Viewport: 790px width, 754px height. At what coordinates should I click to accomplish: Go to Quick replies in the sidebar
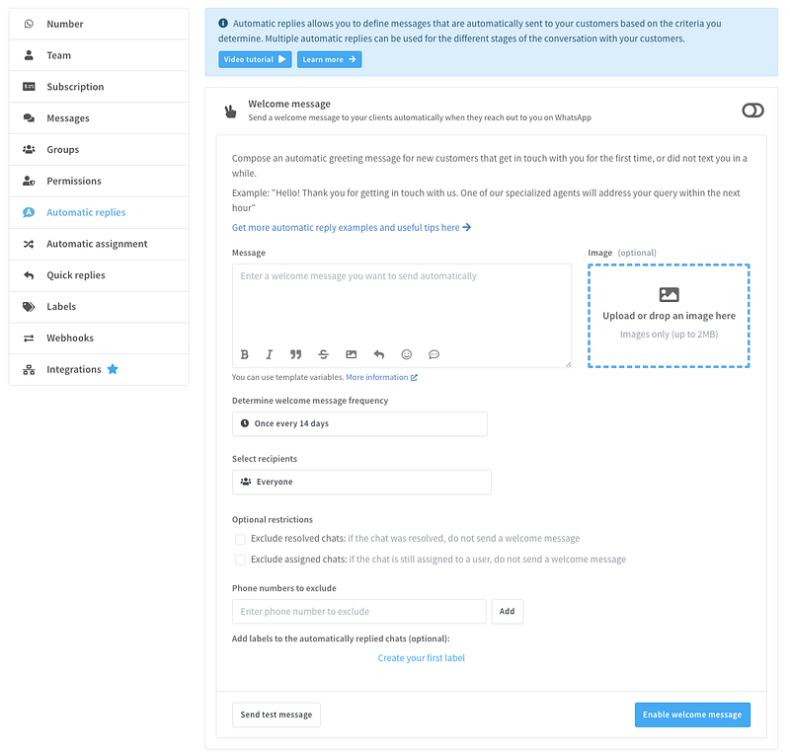coord(76,275)
